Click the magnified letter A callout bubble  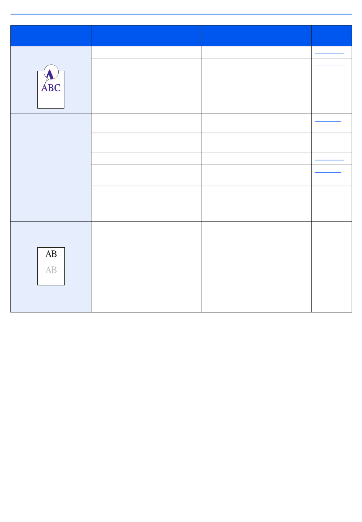point(51,72)
